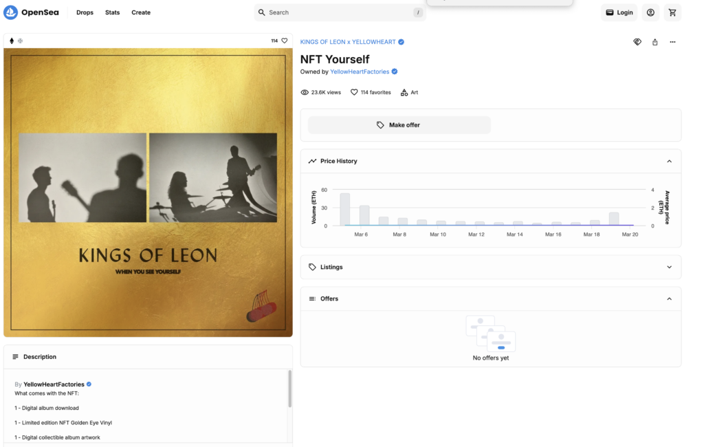Share this NFT item

pos(655,42)
